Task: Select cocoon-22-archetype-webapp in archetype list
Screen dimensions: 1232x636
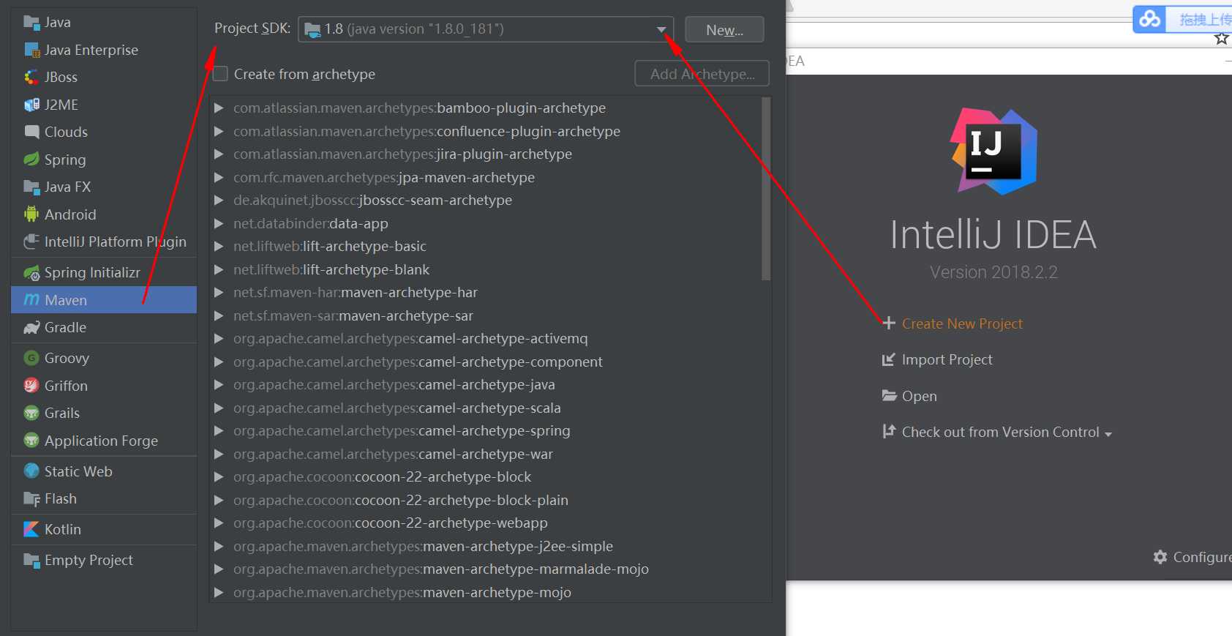Action: pyautogui.click(x=391, y=523)
